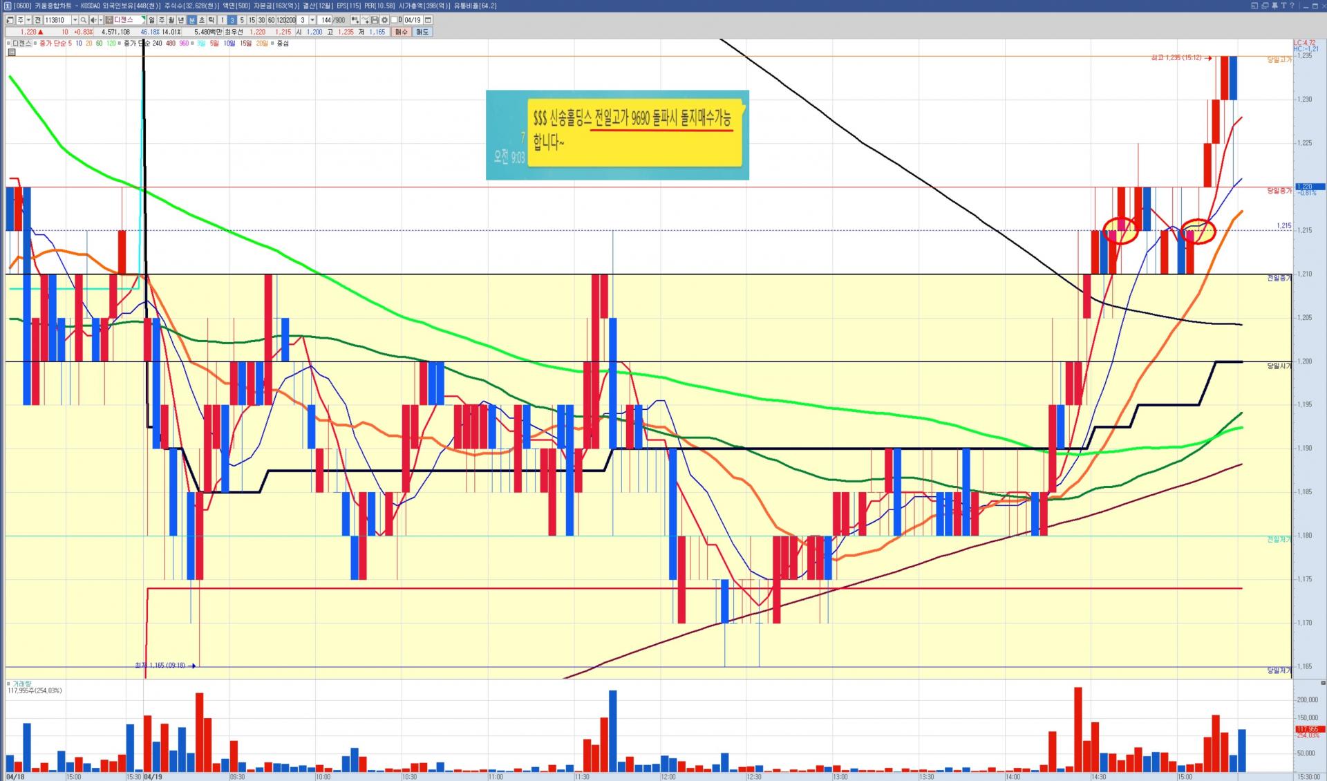This screenshot has height=781, width=1327.
Task: Click the save chart floppy-disk icon
Action: (x=375, y=20)
